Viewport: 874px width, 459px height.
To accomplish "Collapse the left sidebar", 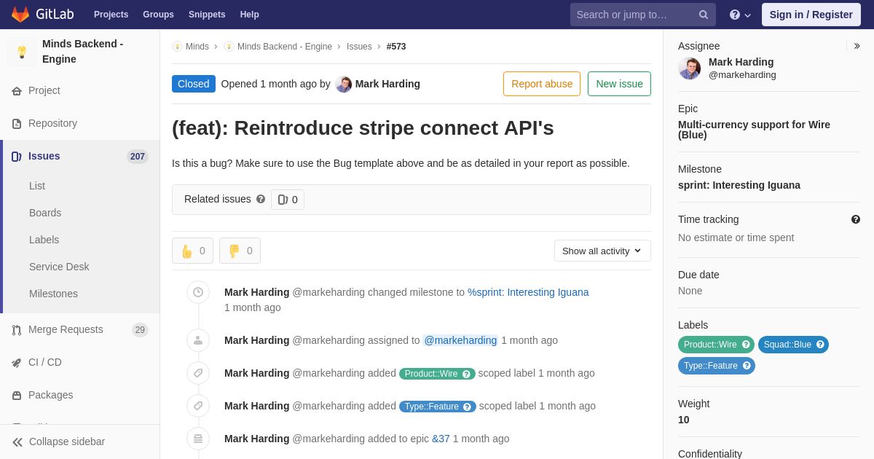I will 58,442.
